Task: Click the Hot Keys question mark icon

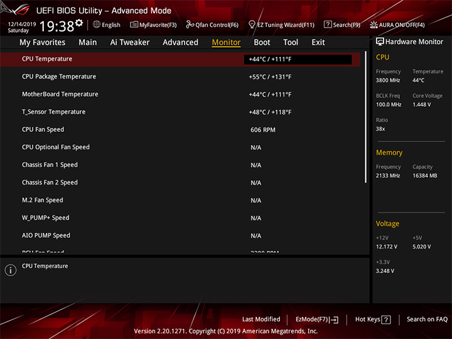Action: click(x=385, y=320)
